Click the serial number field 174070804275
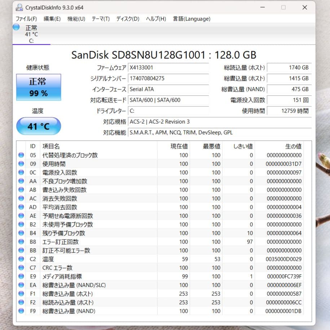The image size is (330, 330). 168,78
